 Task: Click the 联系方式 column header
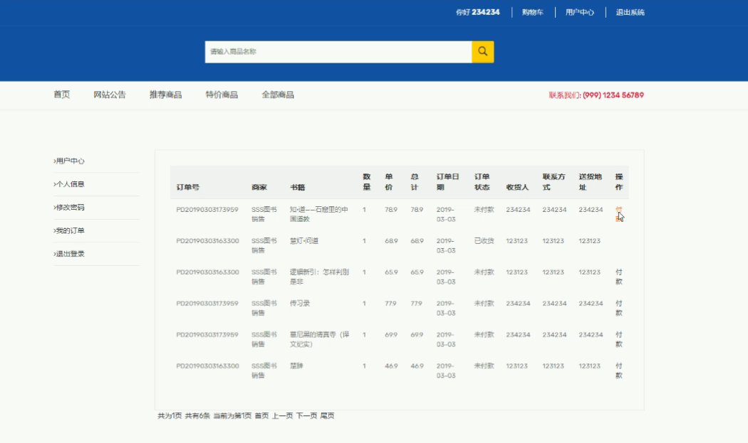tap(554, 182)
